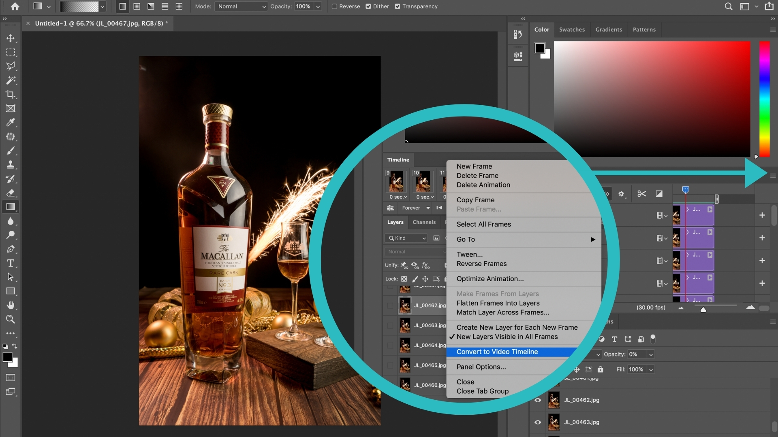Select the Move tool

point(11,38)
